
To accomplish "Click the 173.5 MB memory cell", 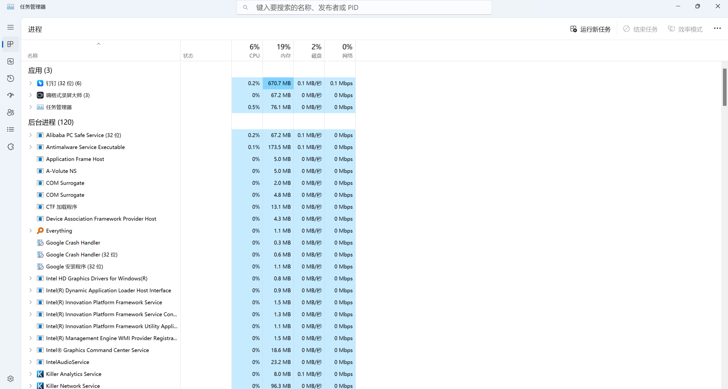I will (278, 147).
